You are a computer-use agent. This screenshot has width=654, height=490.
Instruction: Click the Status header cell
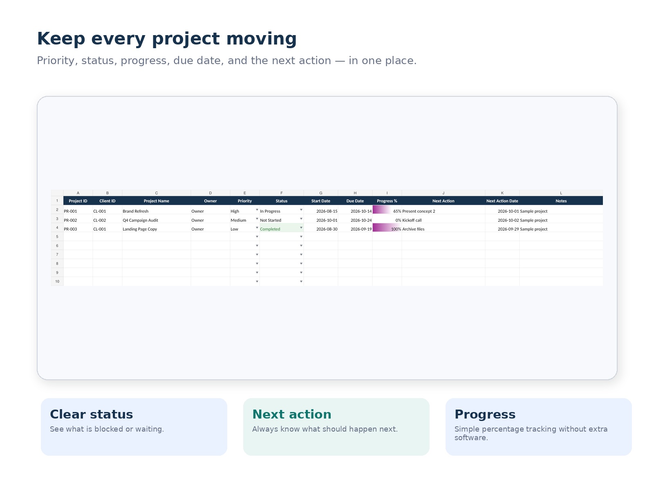point(282,201)
